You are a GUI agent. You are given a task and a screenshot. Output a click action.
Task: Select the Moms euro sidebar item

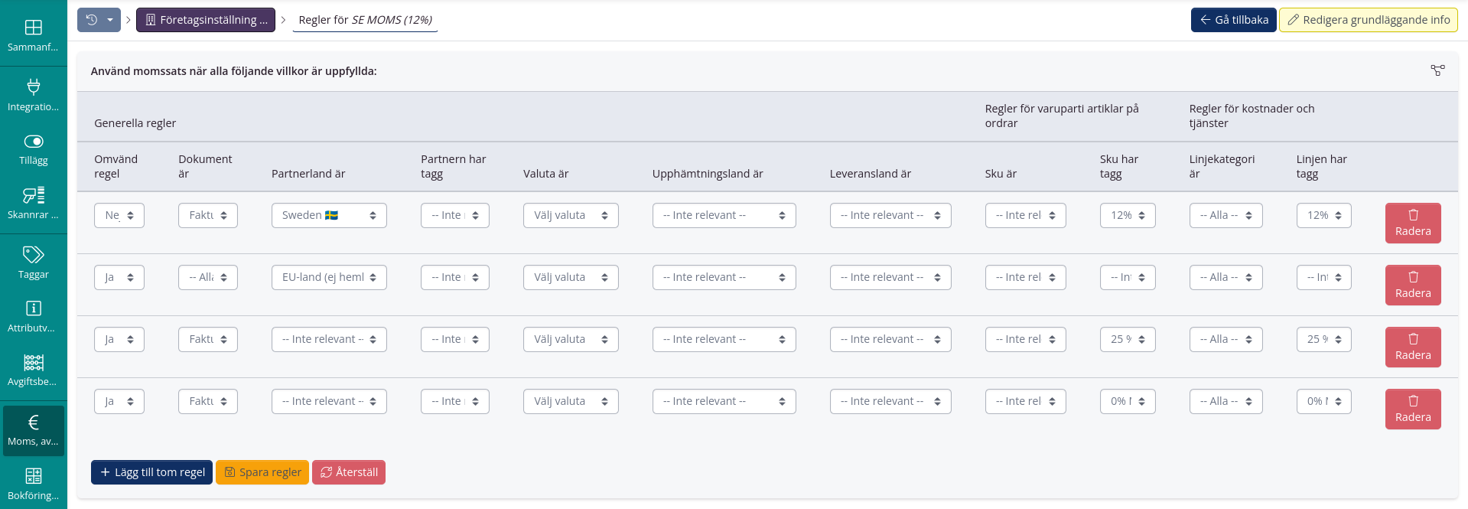point(33,430)
